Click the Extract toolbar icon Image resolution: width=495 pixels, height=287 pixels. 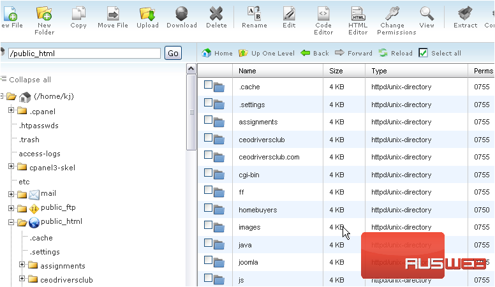pyautogui.click(x=465, y=14)
